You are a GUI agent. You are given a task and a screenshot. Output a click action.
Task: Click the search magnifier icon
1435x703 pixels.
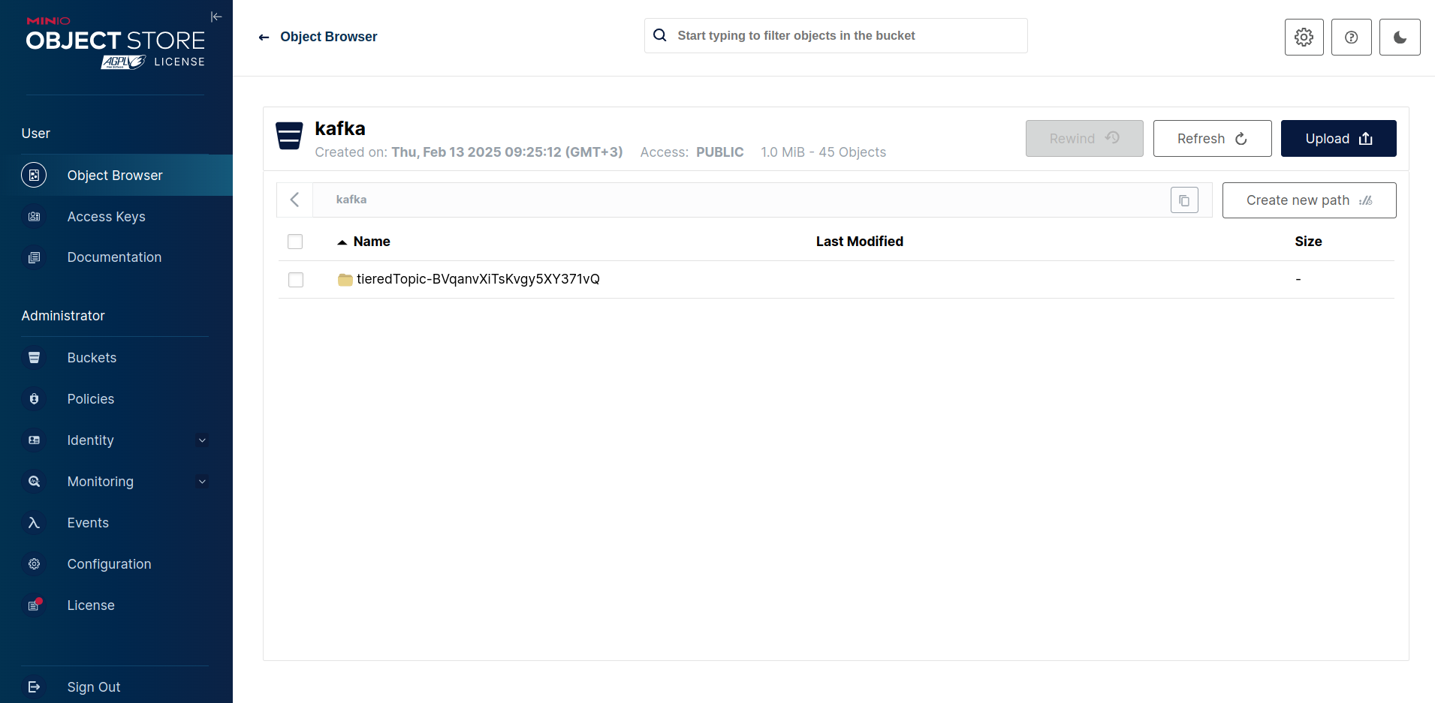pyautogui.click(x=660, y=35)
